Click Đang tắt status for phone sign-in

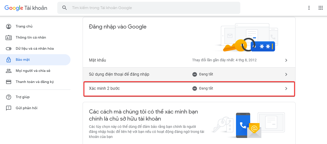(x=206, y=74)
